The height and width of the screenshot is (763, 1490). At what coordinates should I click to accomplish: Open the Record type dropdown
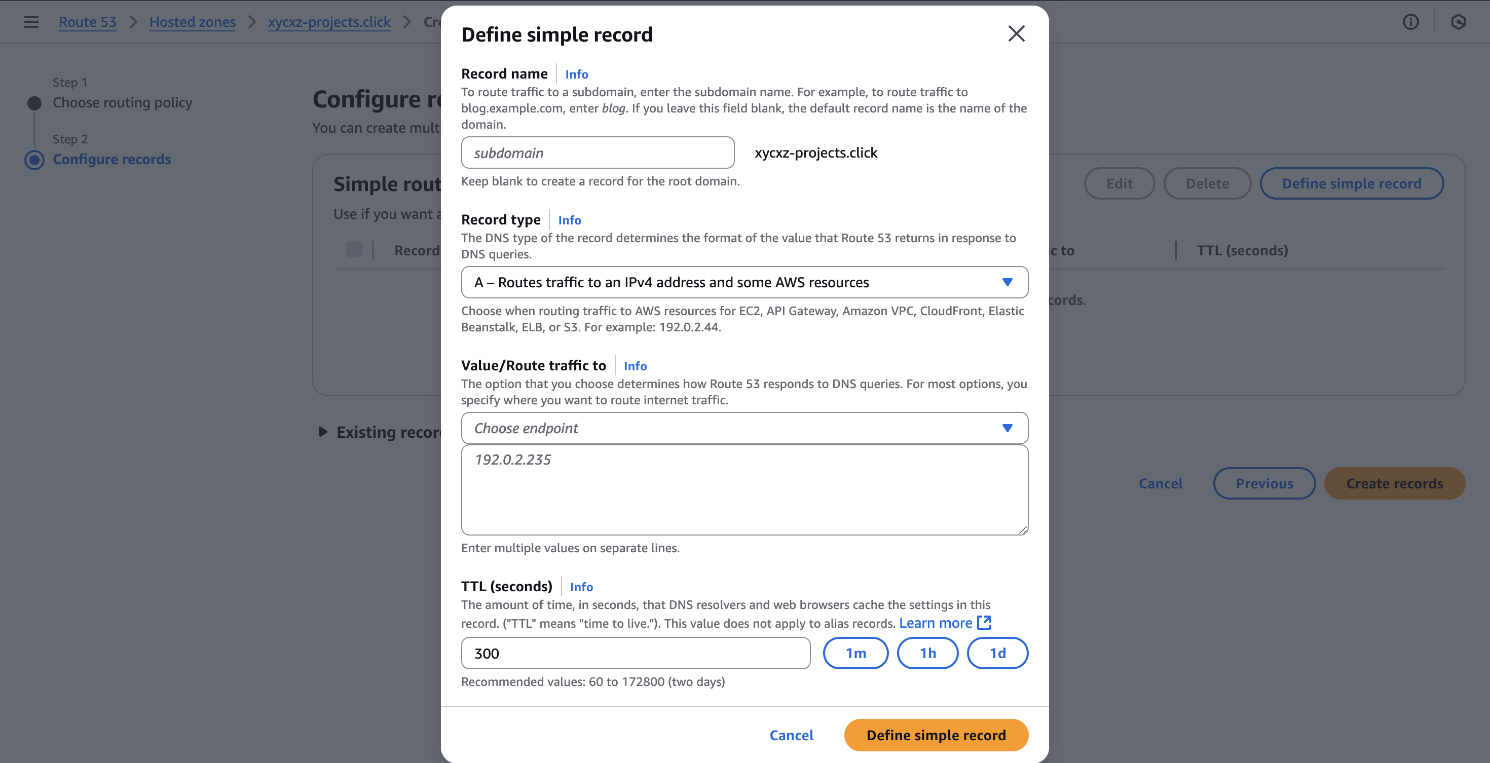744,283
